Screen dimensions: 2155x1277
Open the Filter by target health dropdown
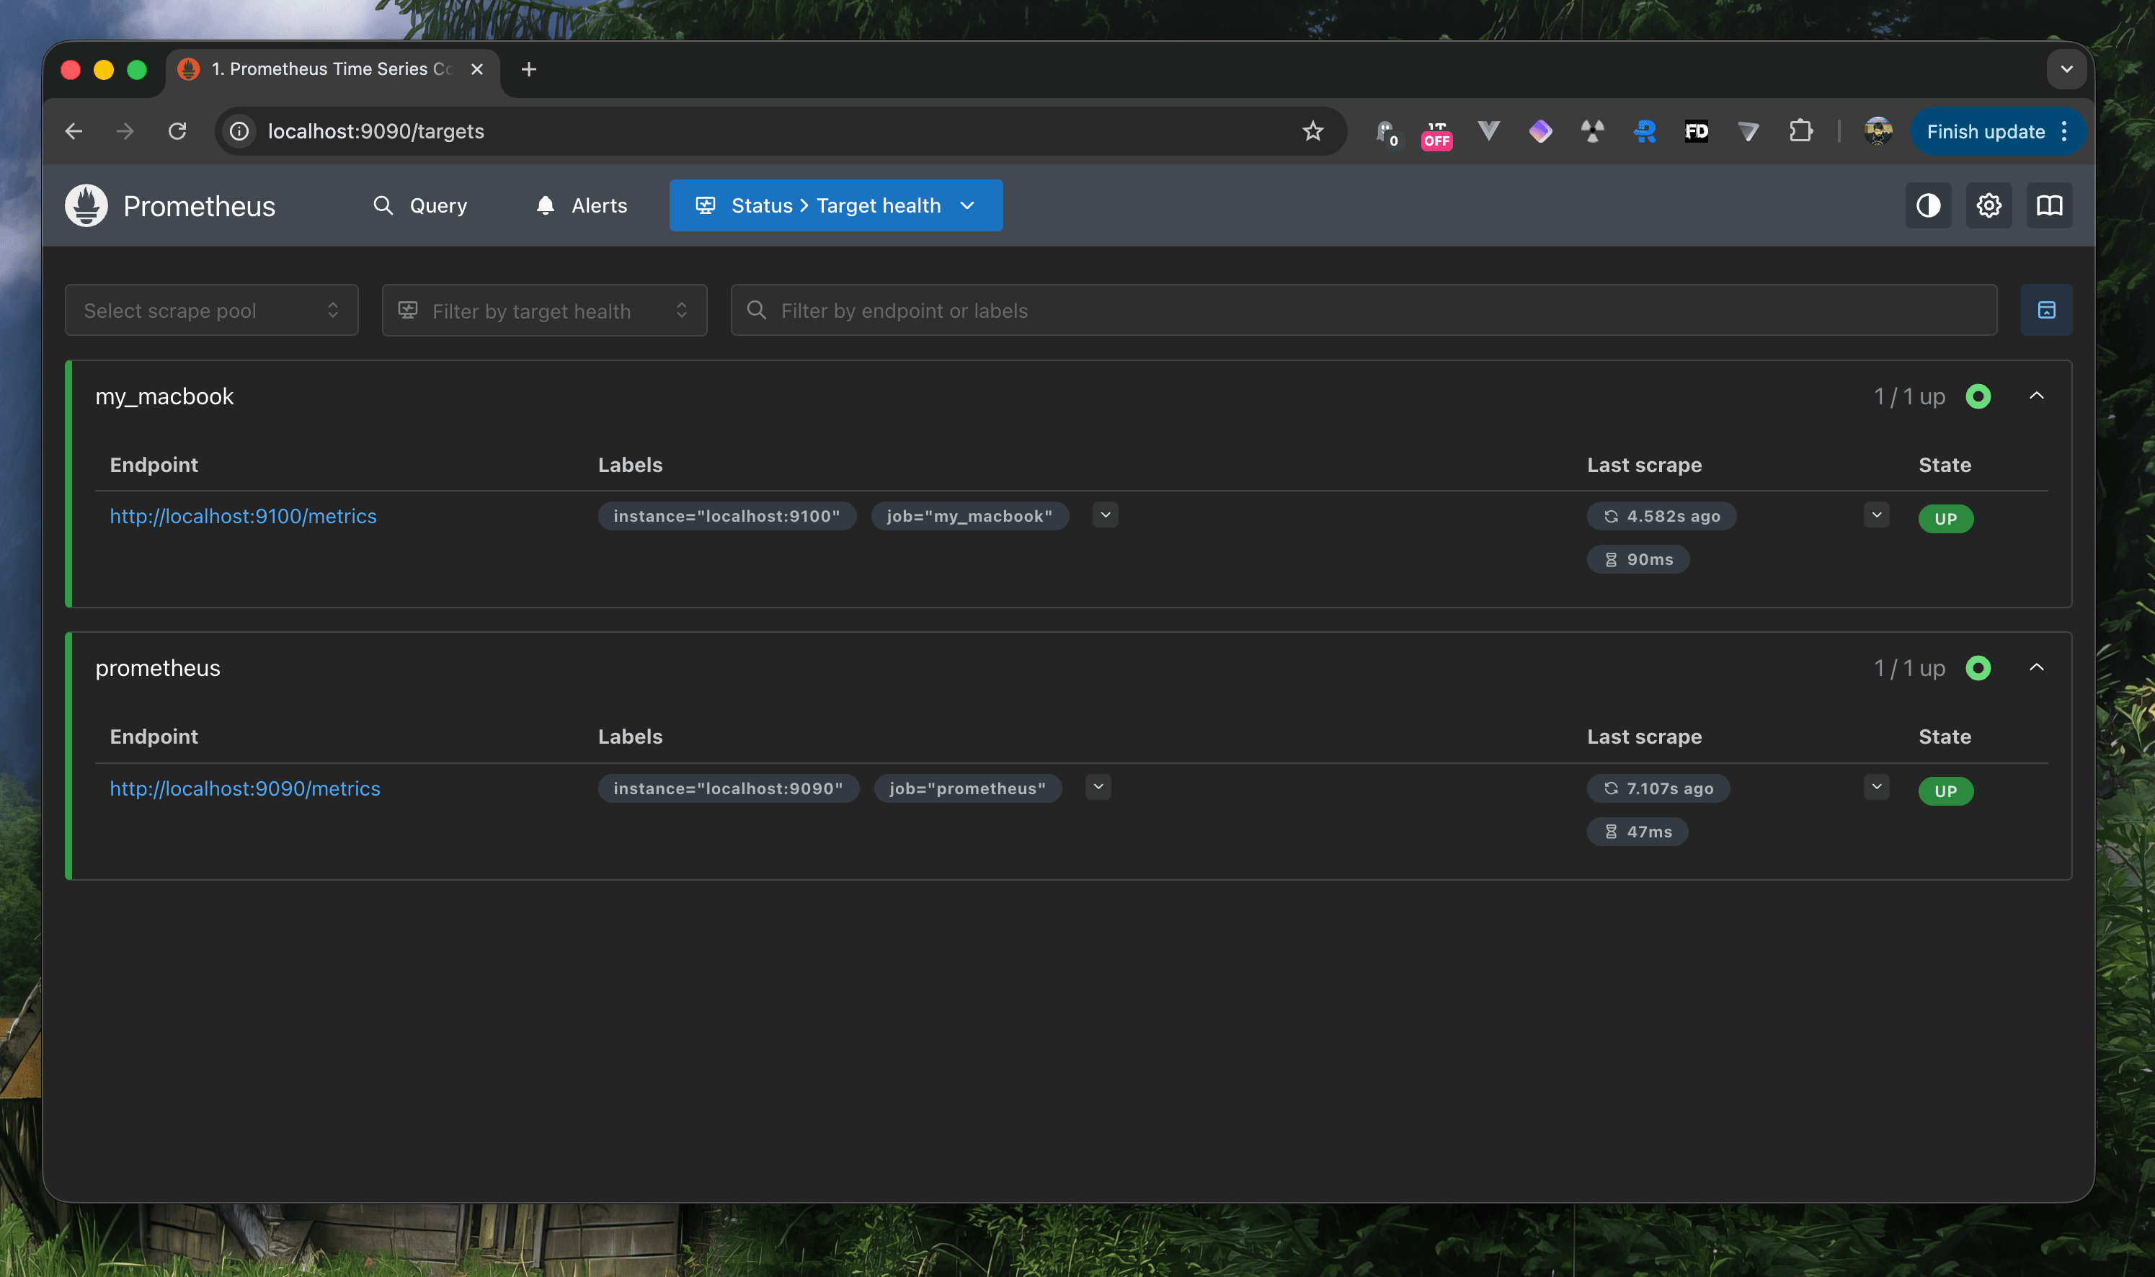click(544, 311)
